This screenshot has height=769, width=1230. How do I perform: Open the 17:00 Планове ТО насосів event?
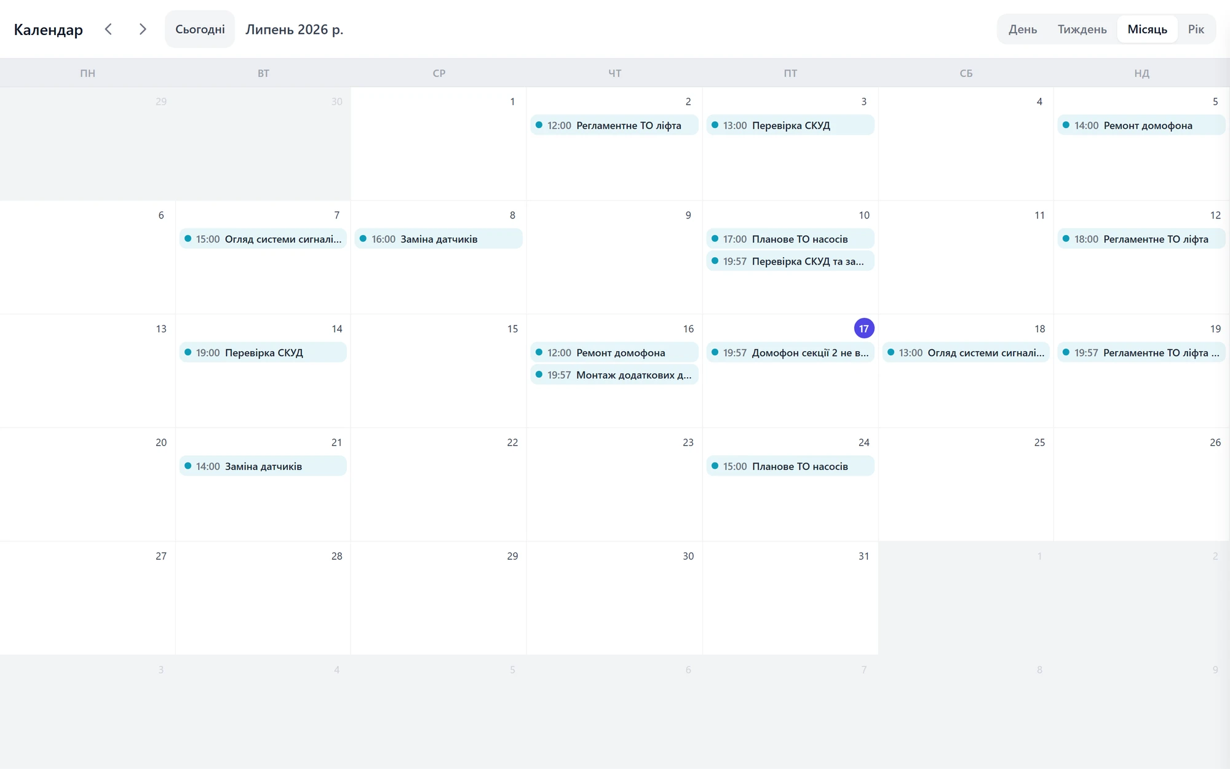(x=790, y=239)
